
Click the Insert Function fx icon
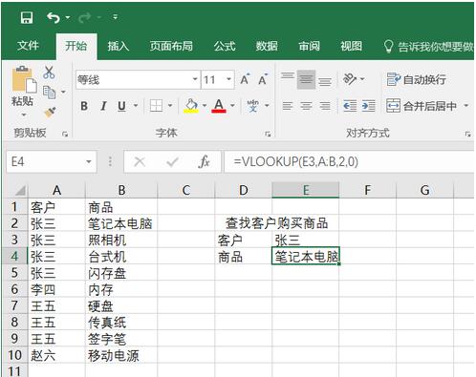pyautogui.click(x=204, y=162)
